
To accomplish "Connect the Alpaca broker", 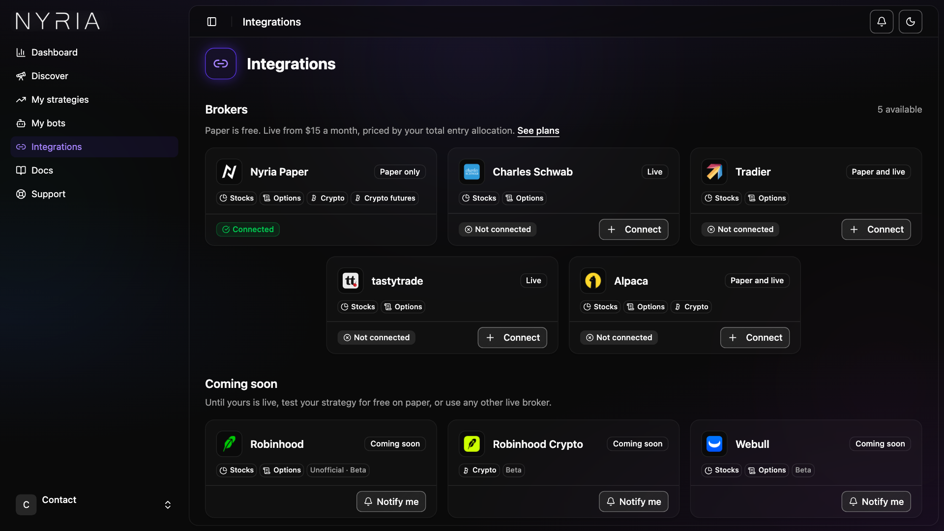I will click(x=755, y=338).
